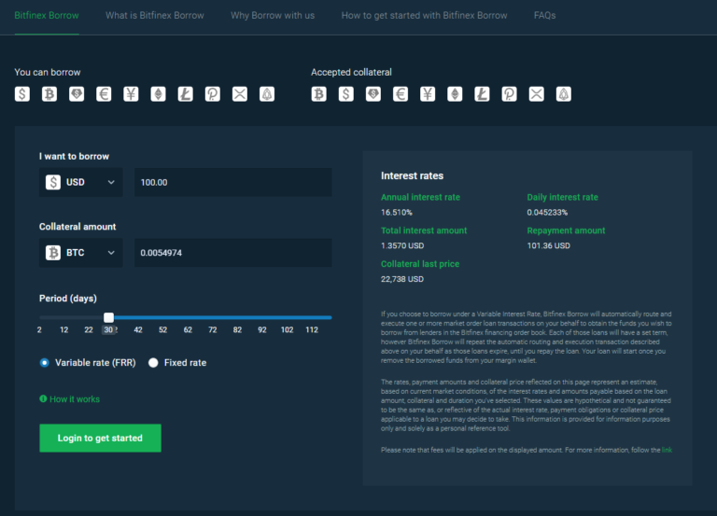Select the Ethereum icon under Accepted collateral

point(455,93)
